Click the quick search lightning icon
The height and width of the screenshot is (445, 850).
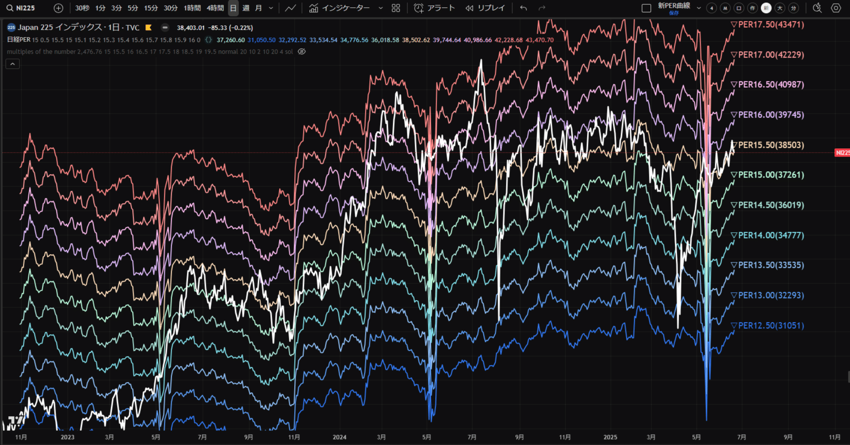coord(817,8)
